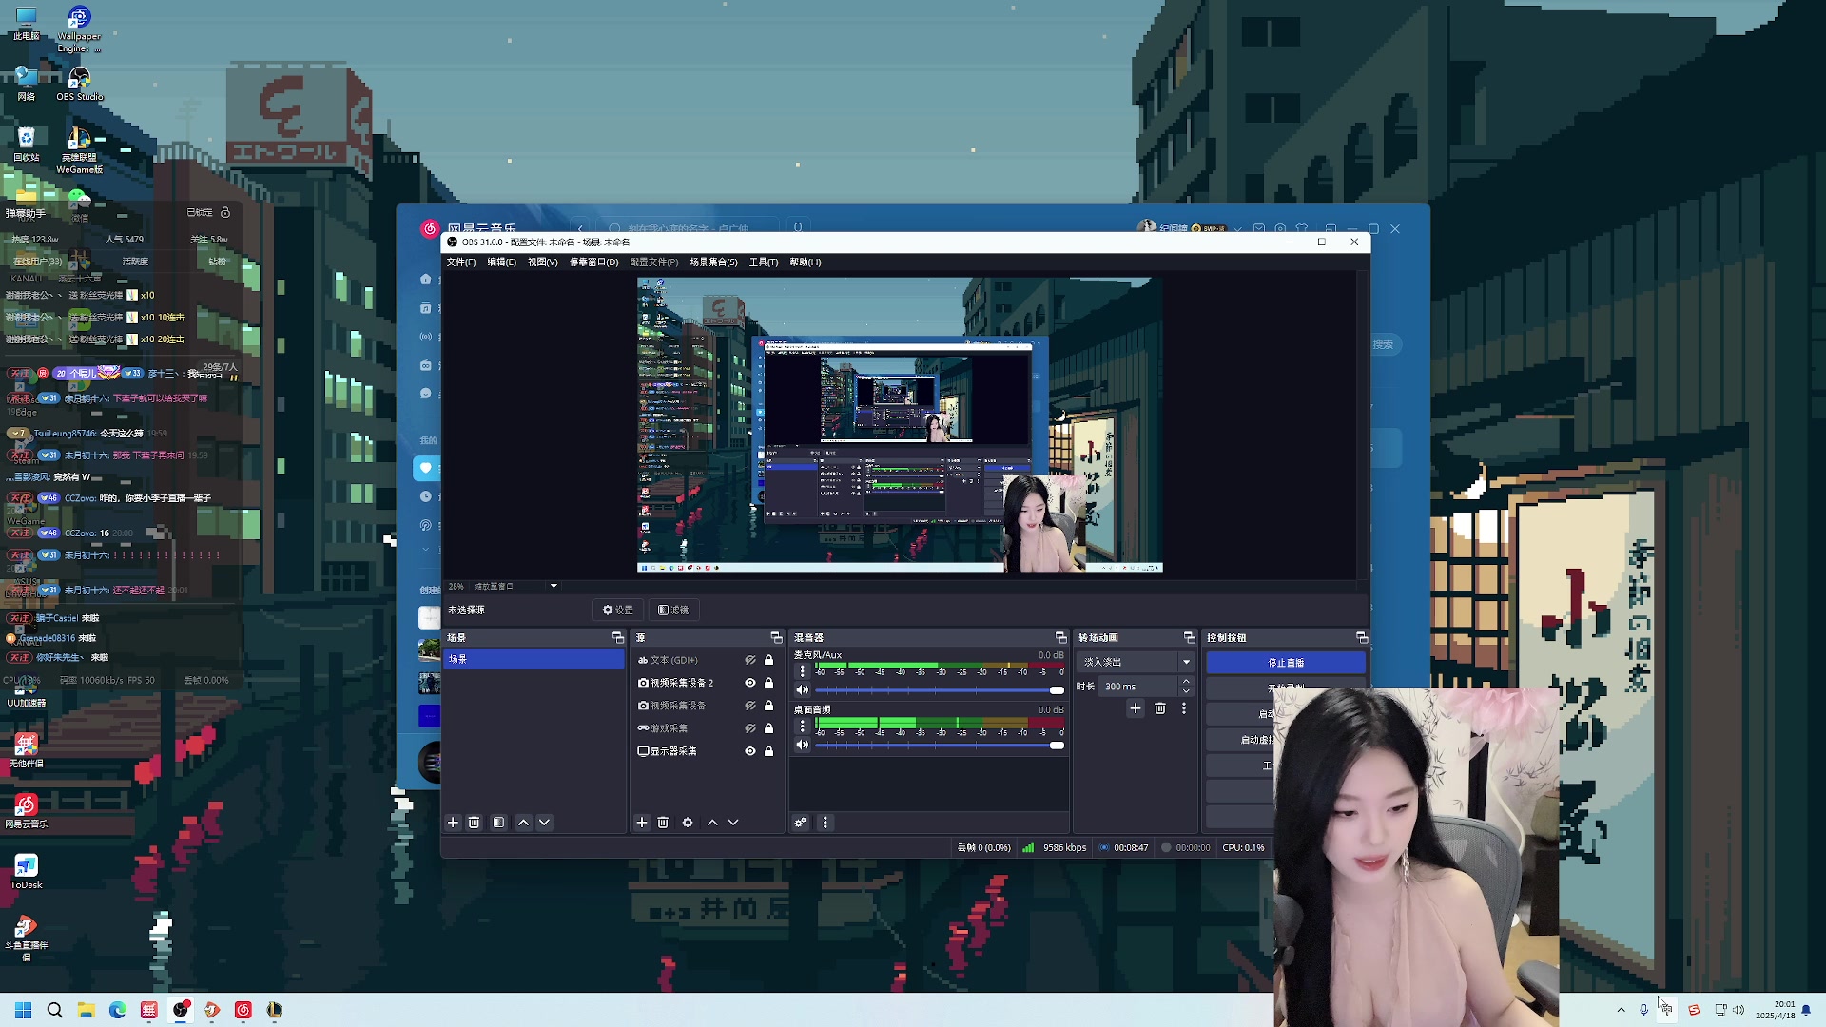Open 编辑(E) menu in OBS

[x=502, y=262]
